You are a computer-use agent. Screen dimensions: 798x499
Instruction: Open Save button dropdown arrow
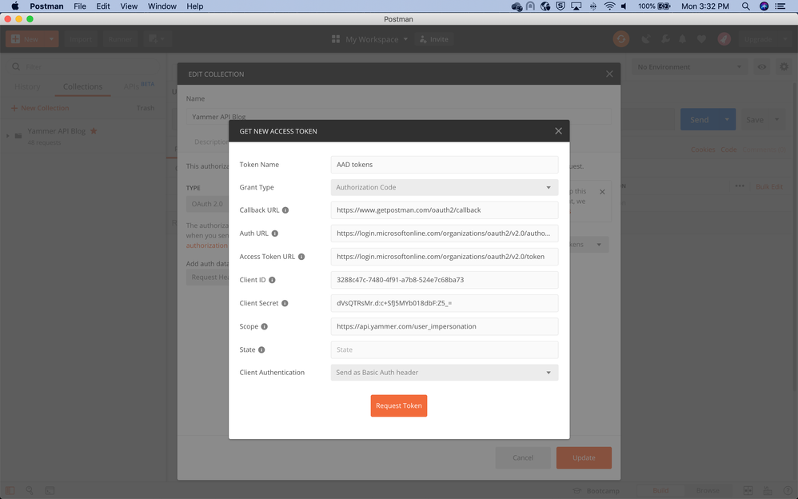pyautogui.click(x=776, y=120)
